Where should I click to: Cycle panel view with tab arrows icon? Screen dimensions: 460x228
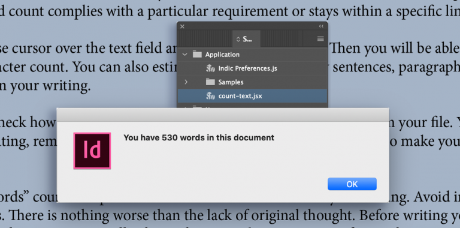coord(238,39)
